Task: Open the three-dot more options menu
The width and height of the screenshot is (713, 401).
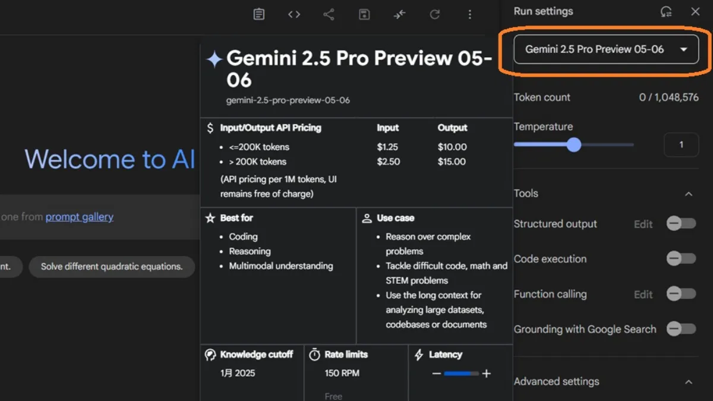Action: 470,14
